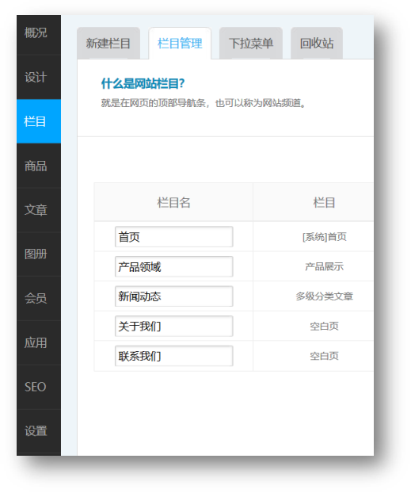Switch to the 下拉菜单 tab
The image size is (411, 493).
(x=251, y=43)
